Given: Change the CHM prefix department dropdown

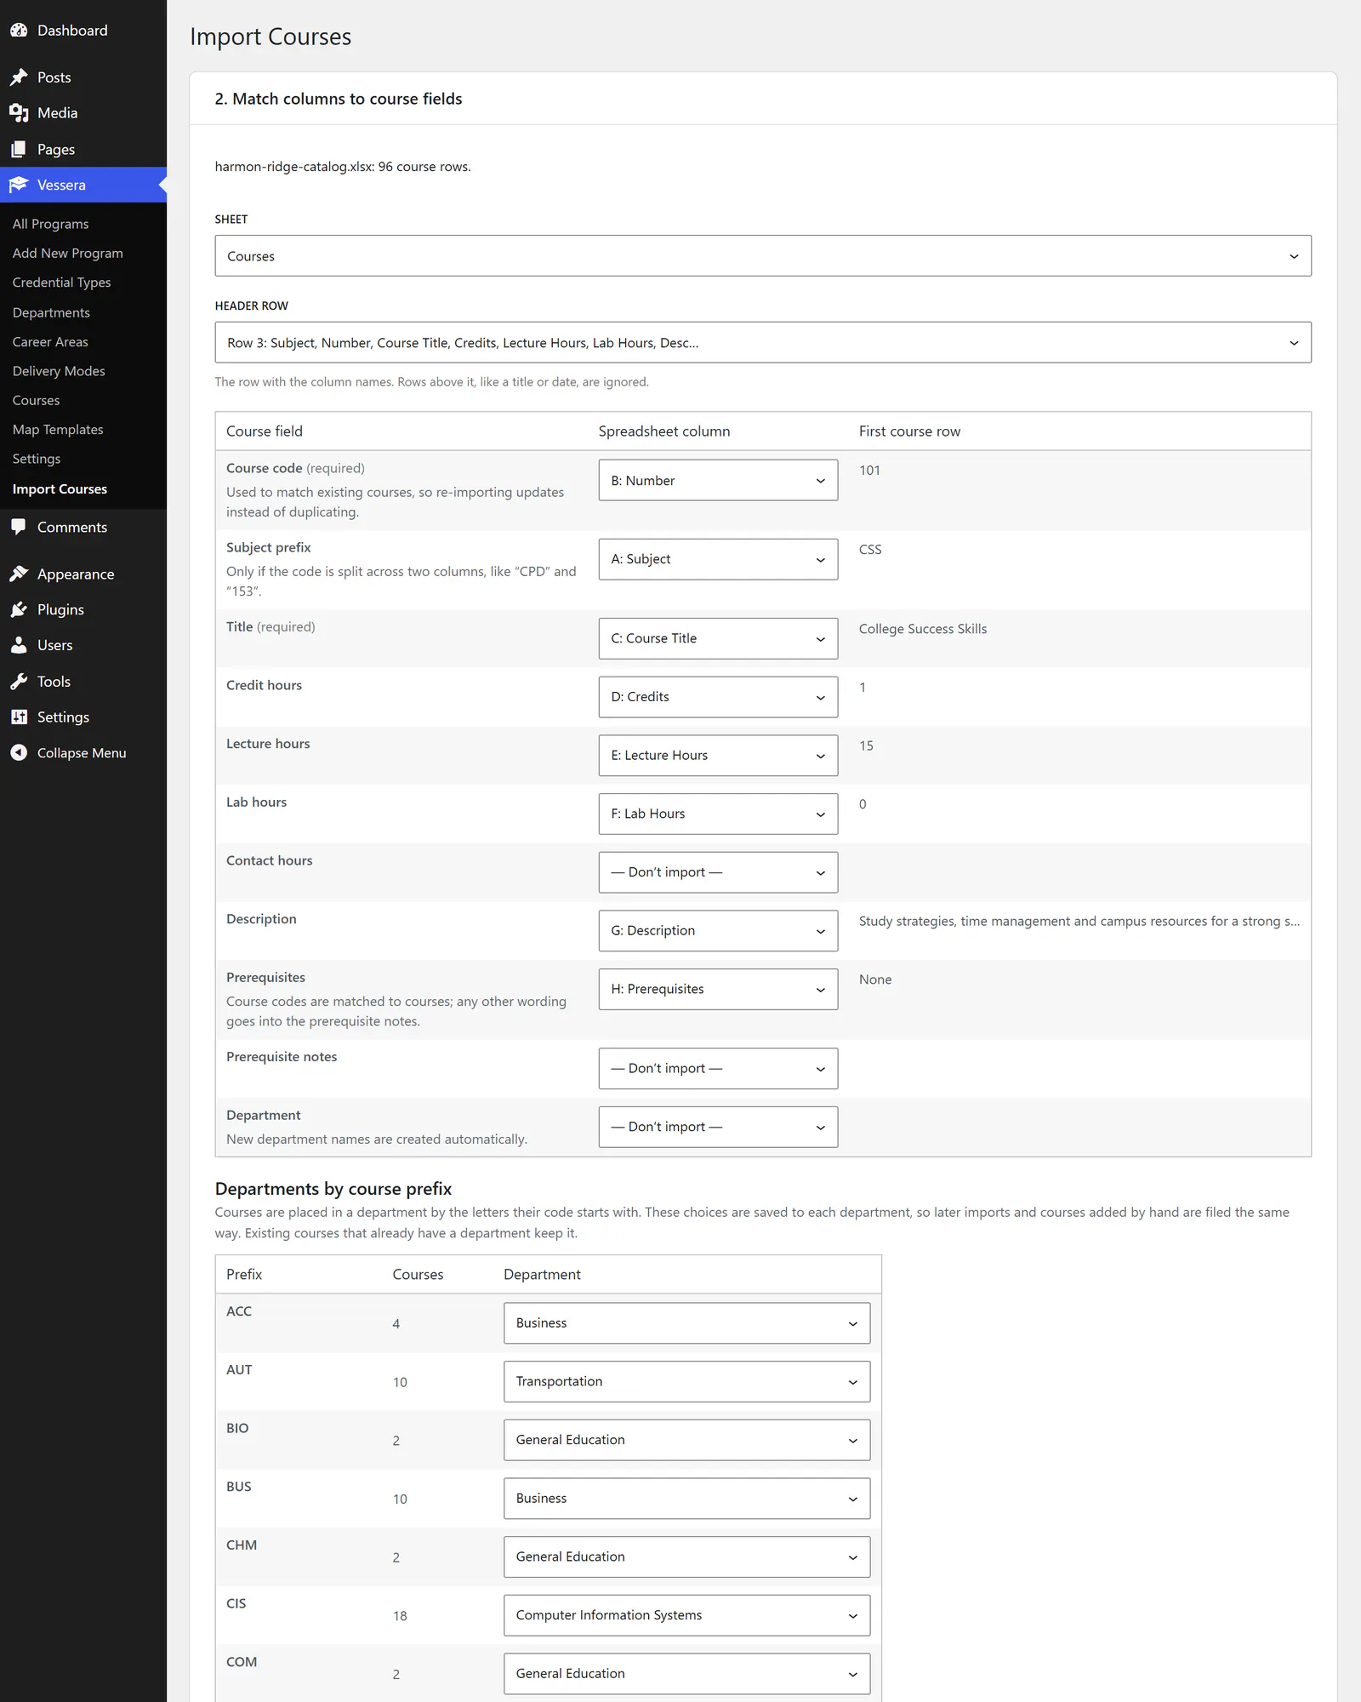Looking at the screenshot, I should pyautogui.click(x=686, y=1556).
